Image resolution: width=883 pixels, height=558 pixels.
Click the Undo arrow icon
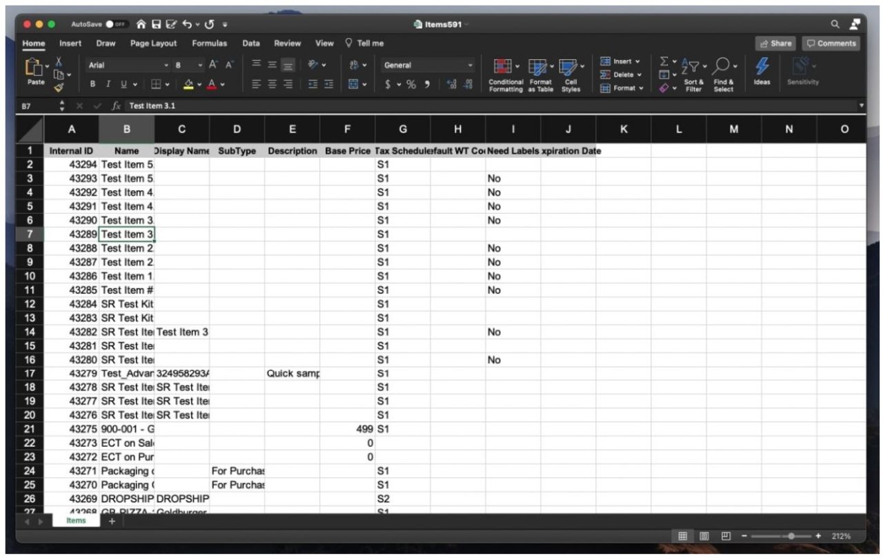click(x=187, y=24)
